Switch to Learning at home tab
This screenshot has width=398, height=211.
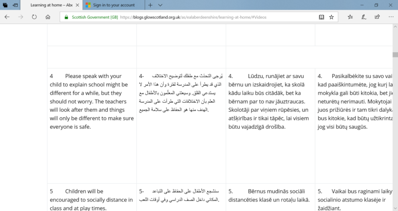[51, 5]
